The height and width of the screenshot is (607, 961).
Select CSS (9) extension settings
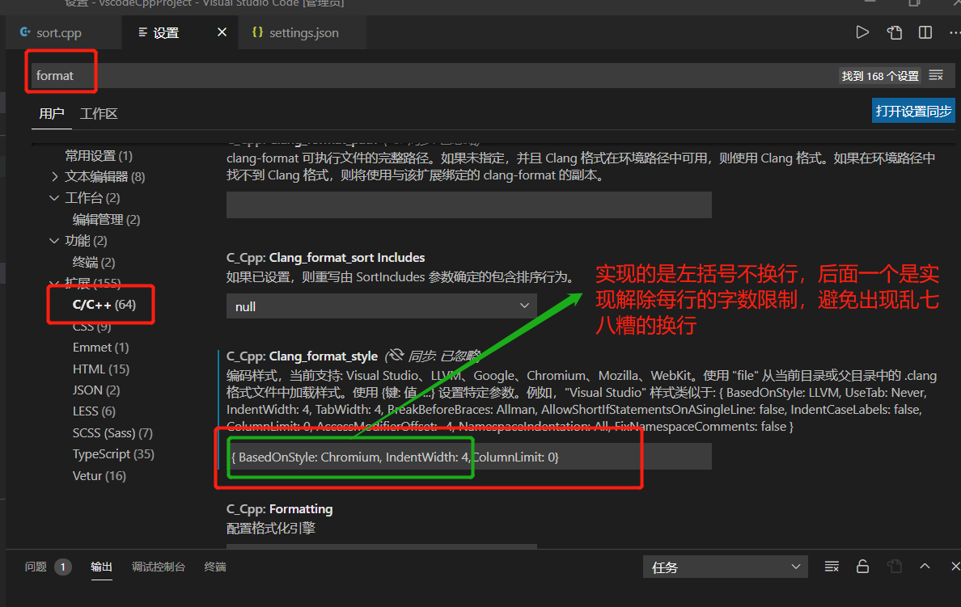tap(92, 327)
